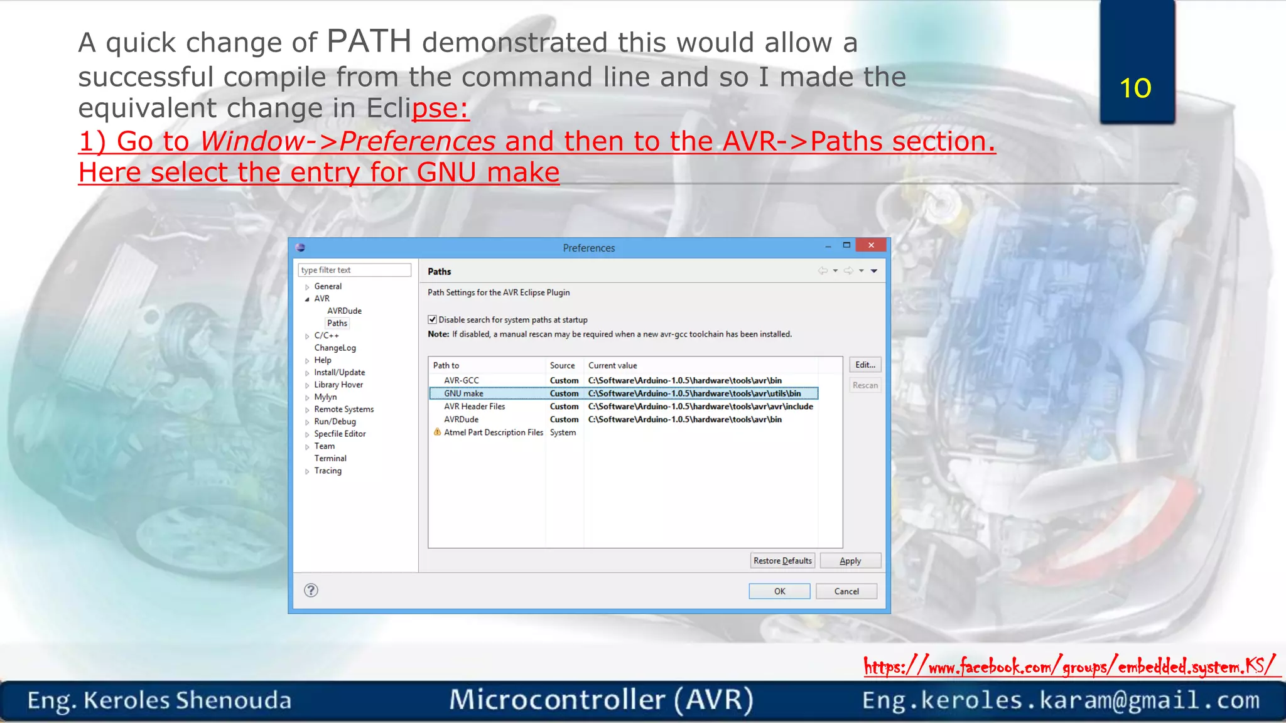Click the forward navigation arrow in Paths header
Image resolution: width=1286 pixels, height=723 pixels.
(848, 270)
